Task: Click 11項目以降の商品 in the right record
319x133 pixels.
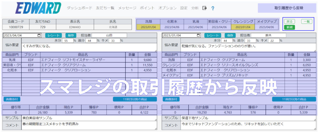Action: (294, 99)
